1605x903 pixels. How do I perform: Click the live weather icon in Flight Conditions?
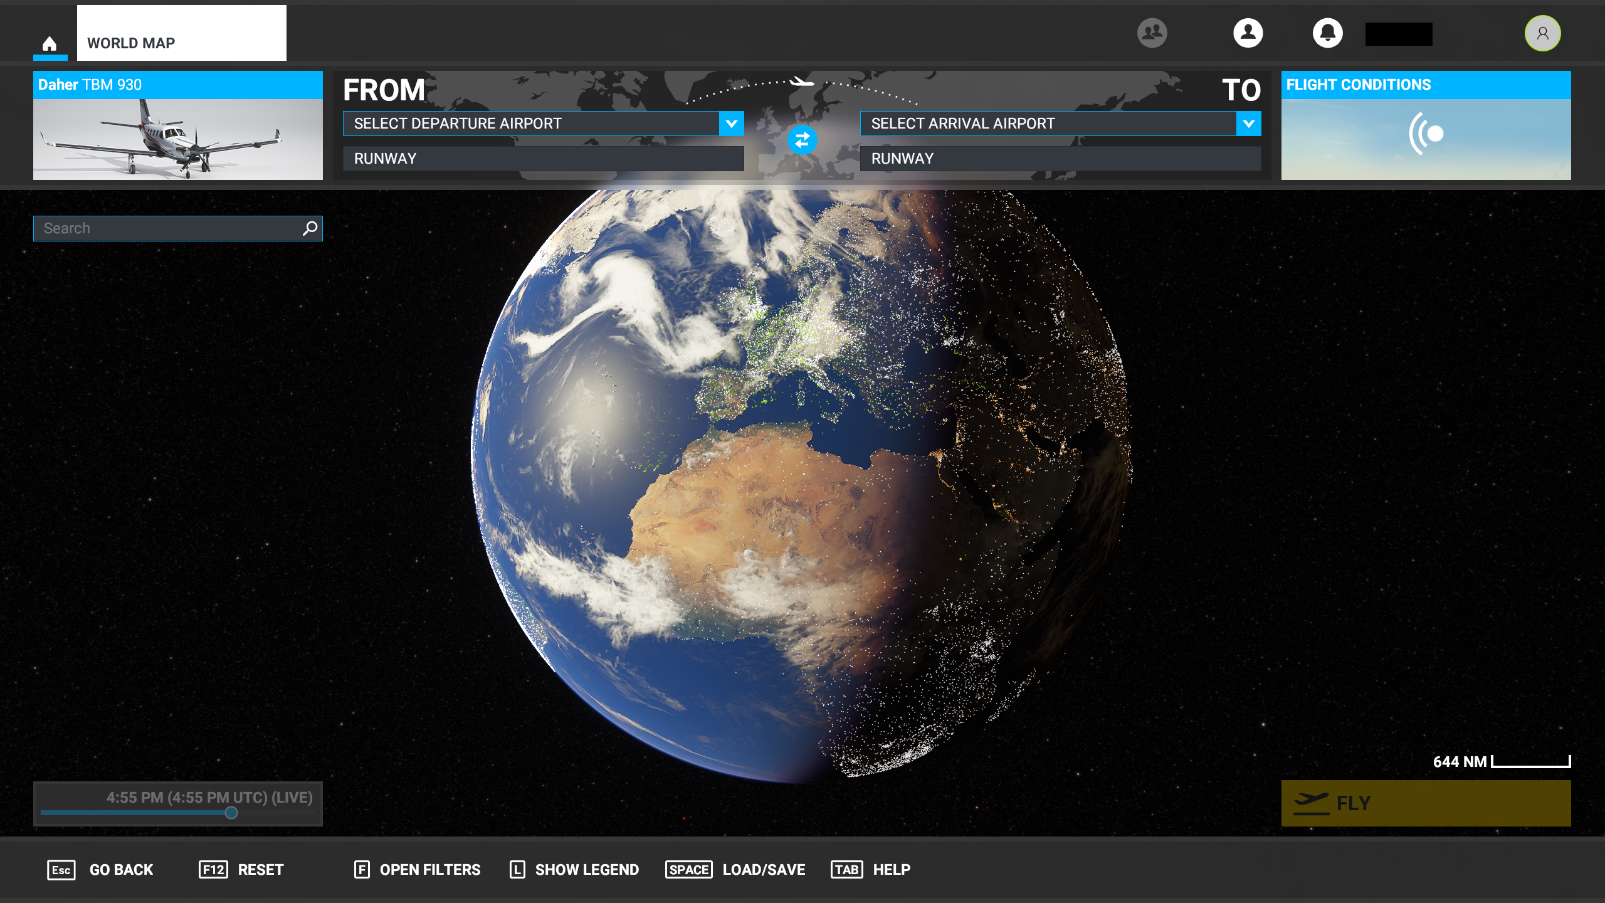[x=1426, y=134]
